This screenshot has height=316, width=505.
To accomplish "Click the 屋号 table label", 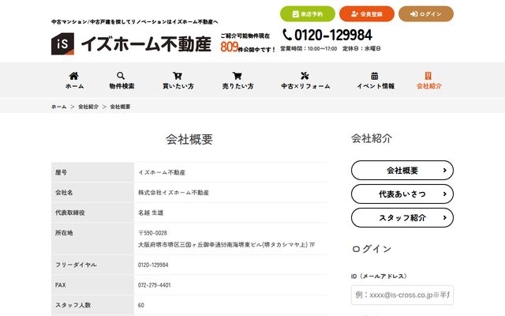I will (62, 172).
